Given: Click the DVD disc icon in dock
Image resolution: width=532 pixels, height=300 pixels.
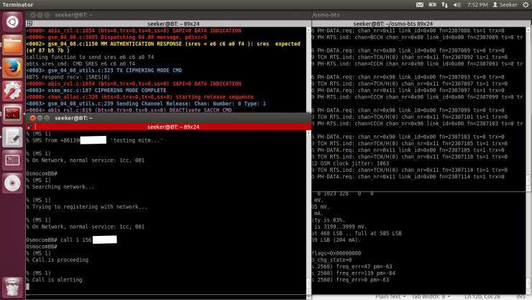Looking at the screenshot, I should [x=12, y=183].
